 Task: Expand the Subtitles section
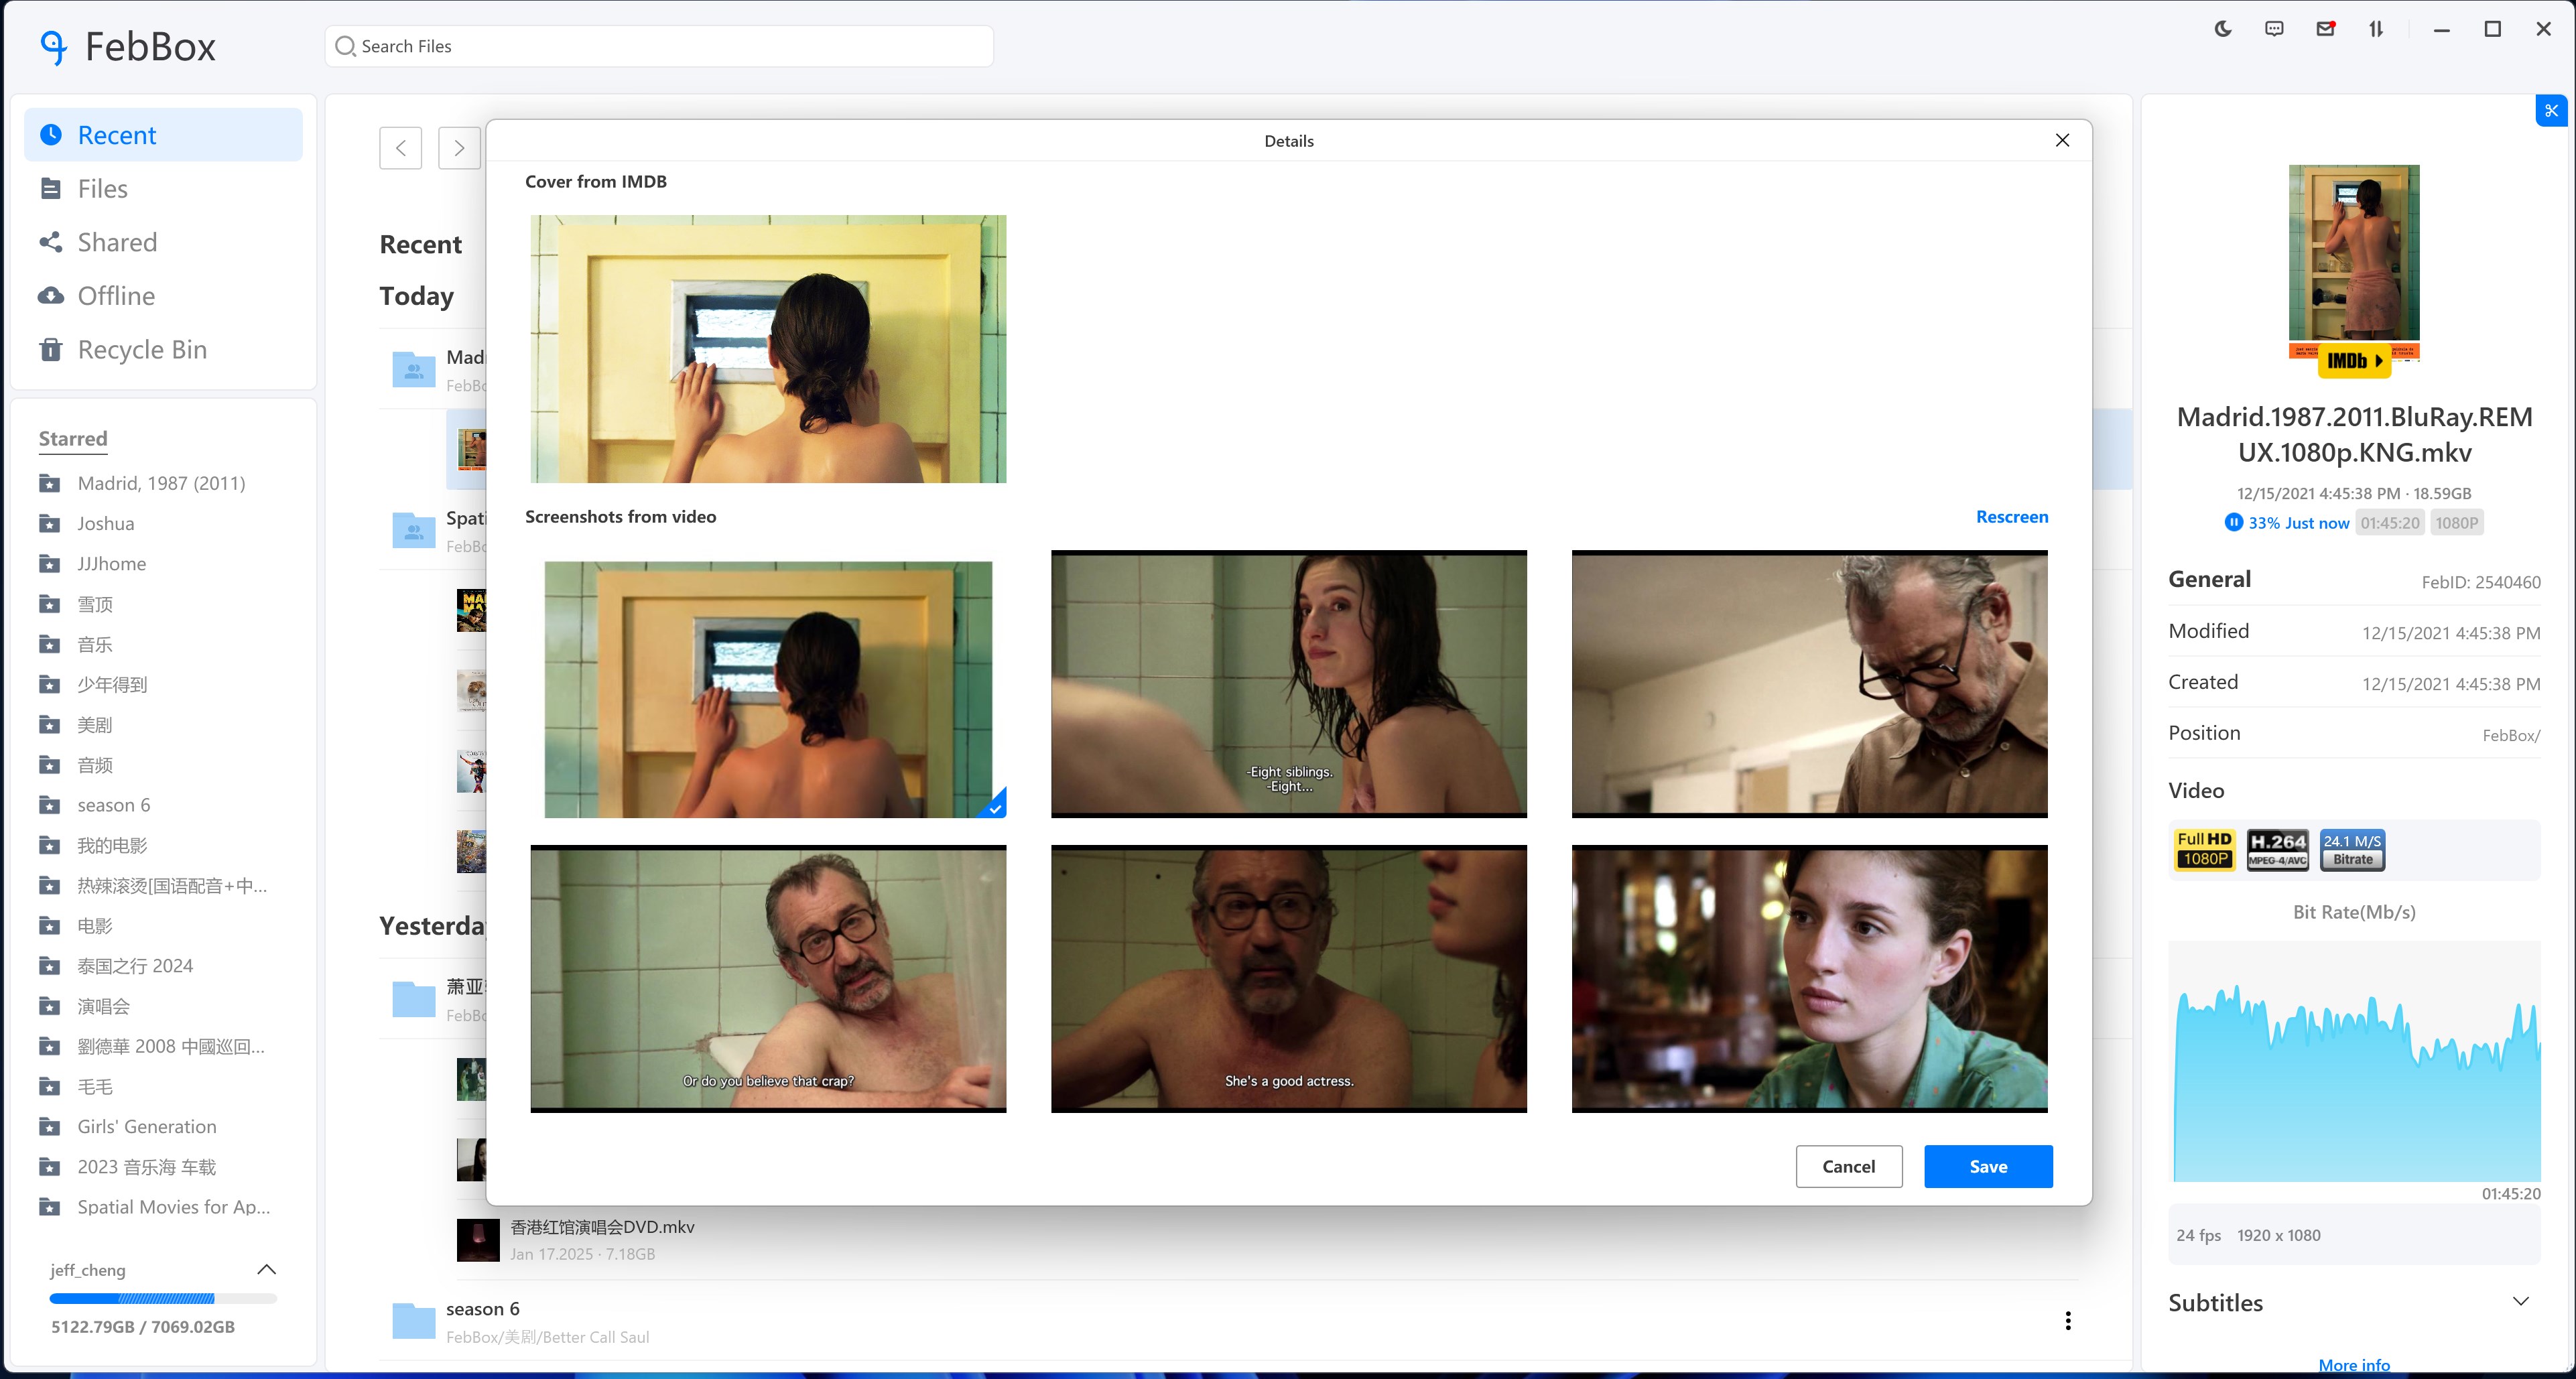click(x=2520, y=1302)
